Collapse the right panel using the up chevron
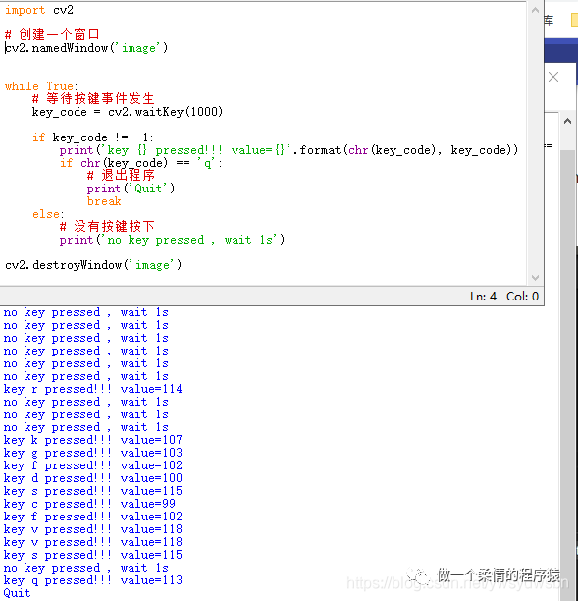The height and width of the screenshot is (601, 578). coord(567,122)
